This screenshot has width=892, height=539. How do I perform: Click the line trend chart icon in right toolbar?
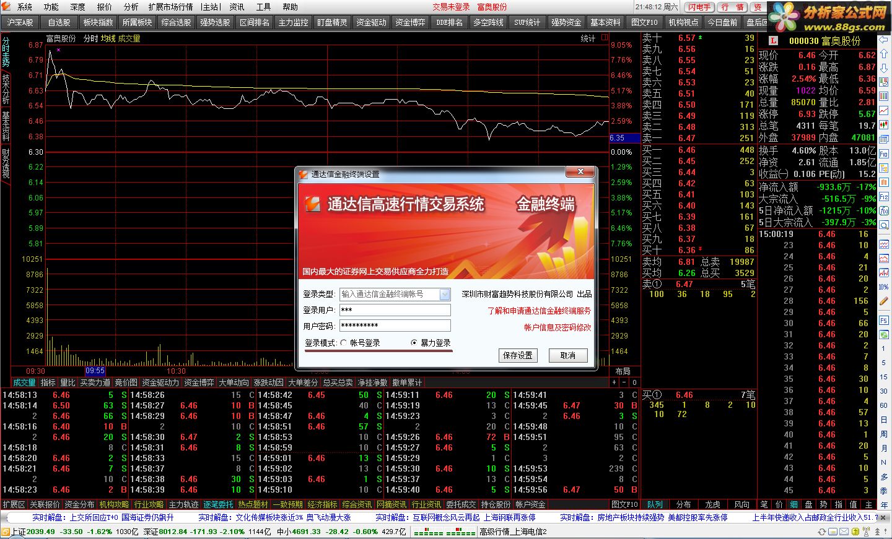tap(884, 110)
